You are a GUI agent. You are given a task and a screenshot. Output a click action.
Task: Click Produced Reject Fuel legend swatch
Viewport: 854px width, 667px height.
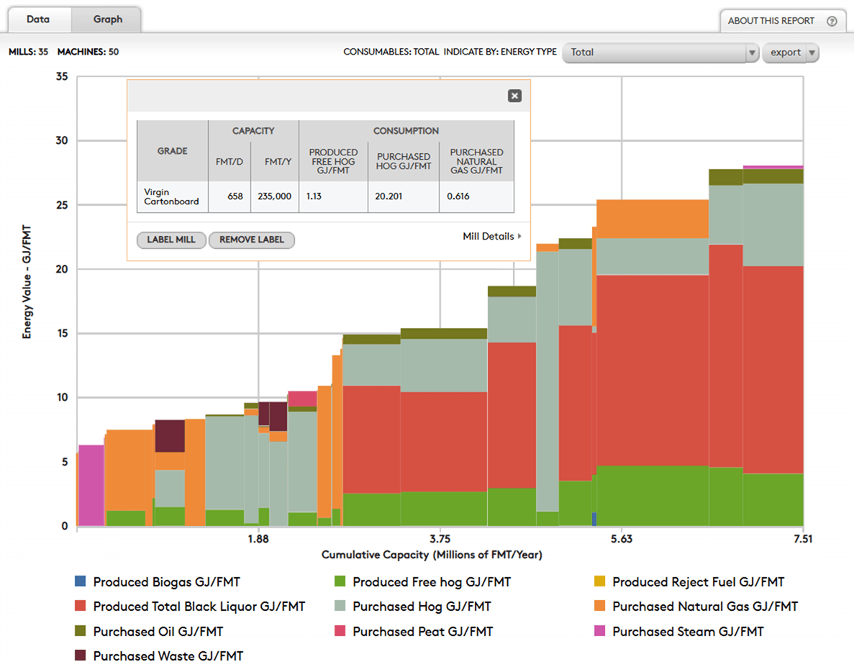600,581
